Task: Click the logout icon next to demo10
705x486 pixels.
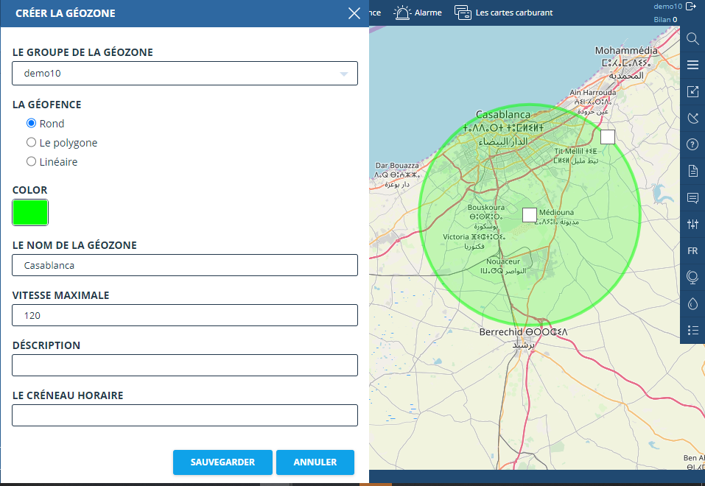Action: coord(691,7)
